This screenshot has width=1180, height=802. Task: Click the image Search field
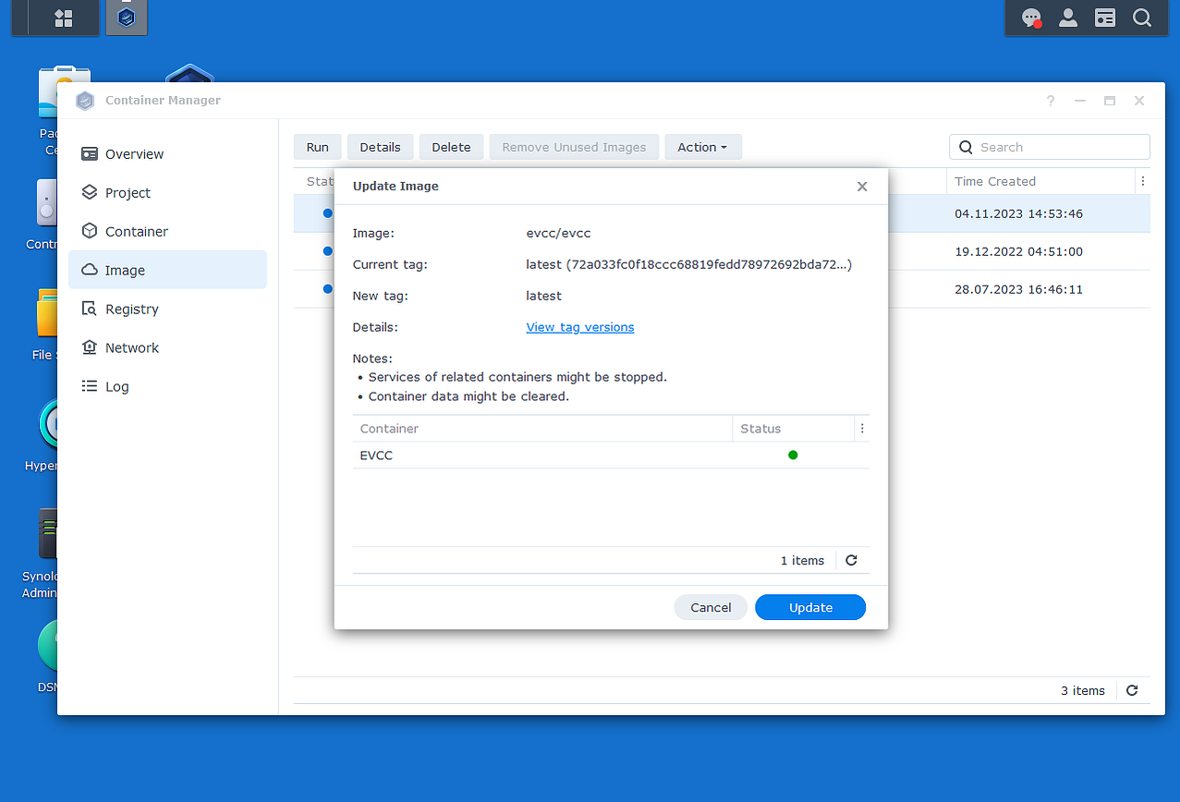[x=1049, y=147]
